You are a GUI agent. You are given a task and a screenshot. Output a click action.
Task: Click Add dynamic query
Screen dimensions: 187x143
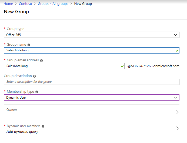[22, 132]
